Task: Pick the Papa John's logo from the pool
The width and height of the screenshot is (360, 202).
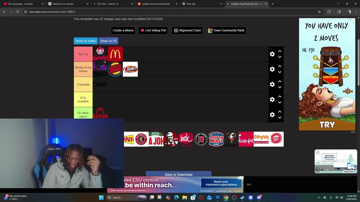Action: pos(156,139)
